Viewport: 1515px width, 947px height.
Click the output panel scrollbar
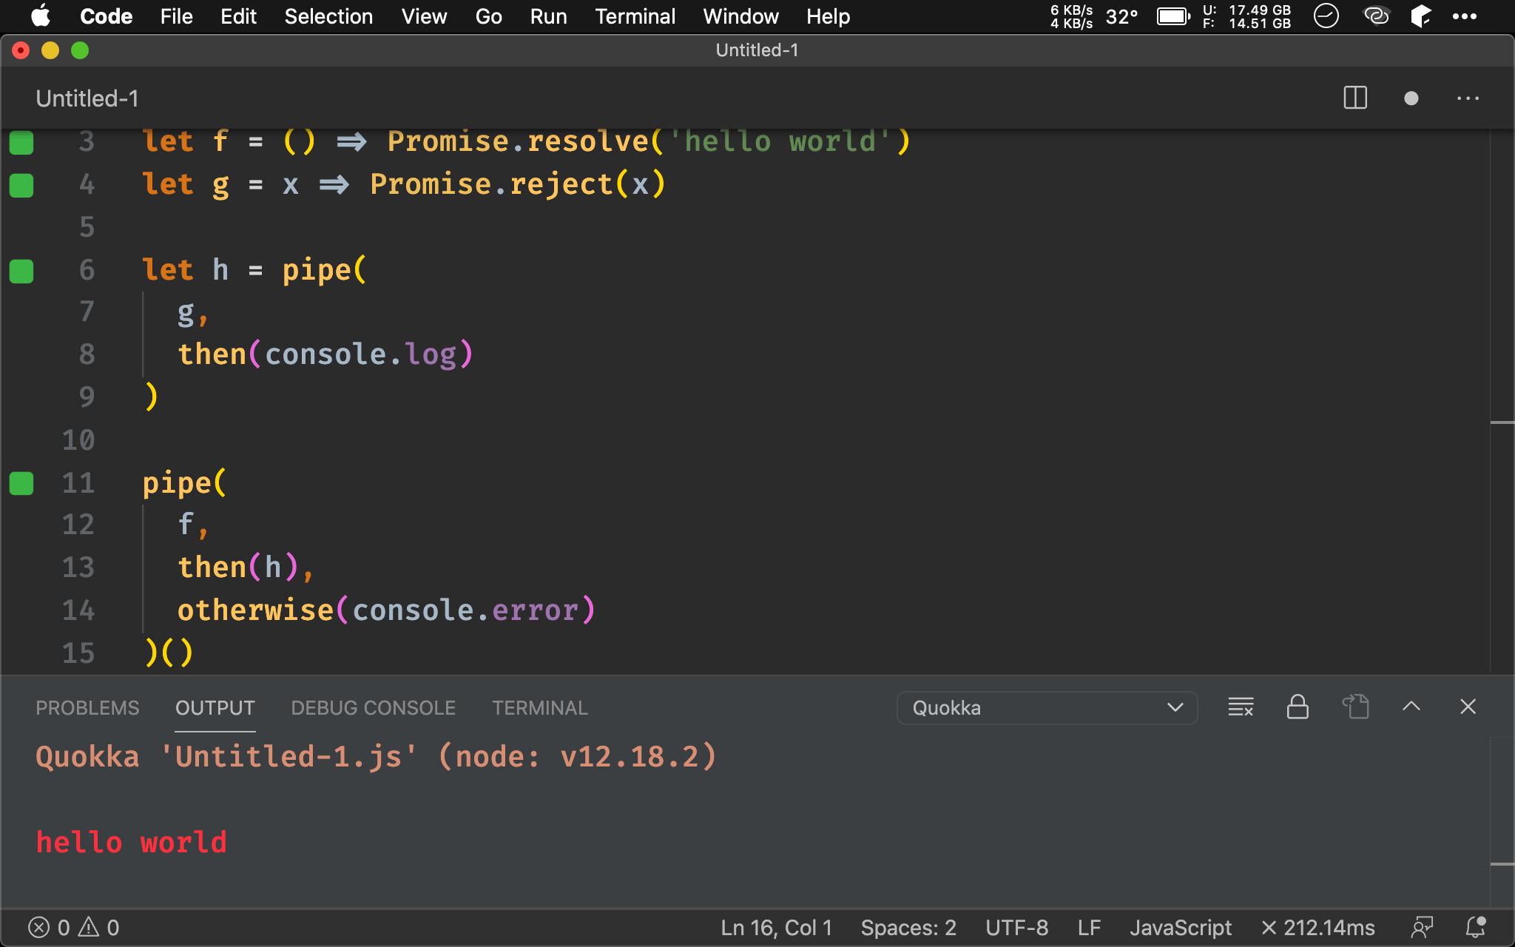[x=1502, y=823]
